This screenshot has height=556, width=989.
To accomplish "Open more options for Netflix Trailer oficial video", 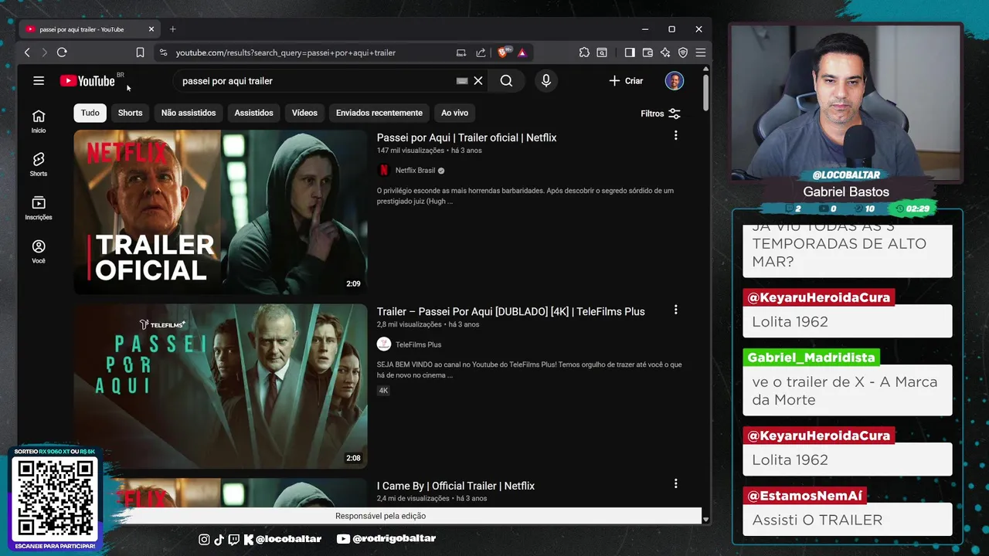I will [675, 135].
